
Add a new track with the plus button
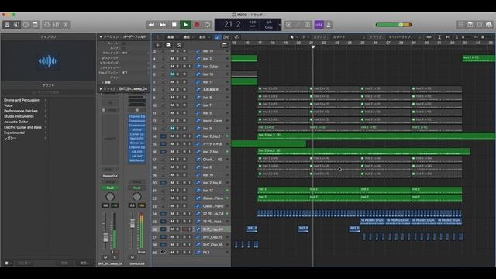158,45
